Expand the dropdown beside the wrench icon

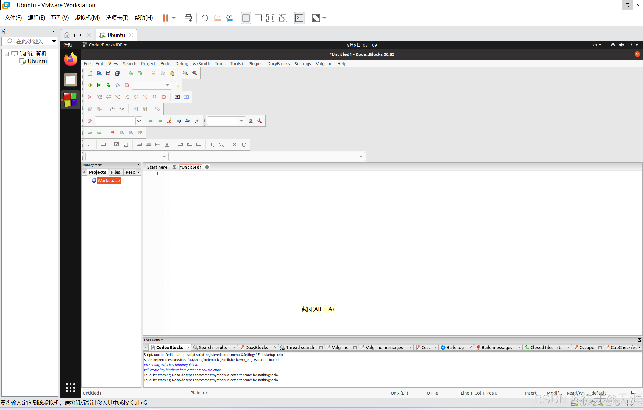coord(241,121)
